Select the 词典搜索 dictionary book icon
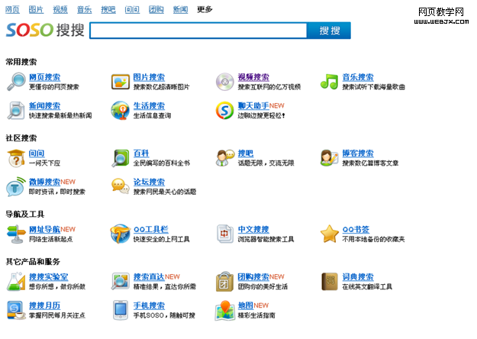The height and width of the screenshot is (339, 477). click(x=329, y=281)
